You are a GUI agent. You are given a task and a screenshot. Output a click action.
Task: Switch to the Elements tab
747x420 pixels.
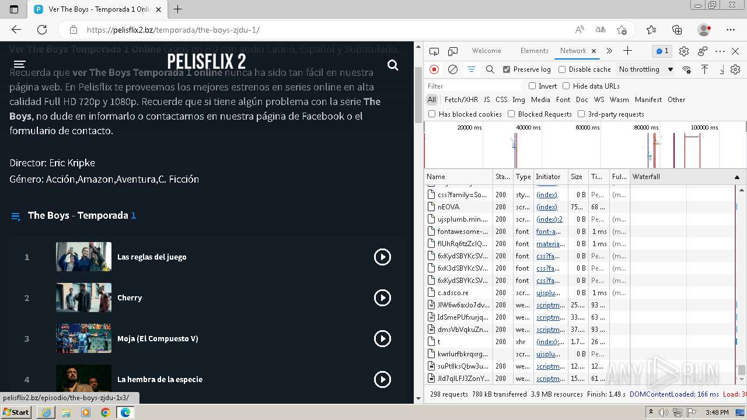534,51
